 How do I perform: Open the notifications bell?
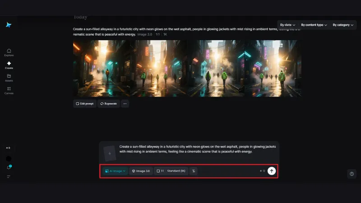click(9, 167)
